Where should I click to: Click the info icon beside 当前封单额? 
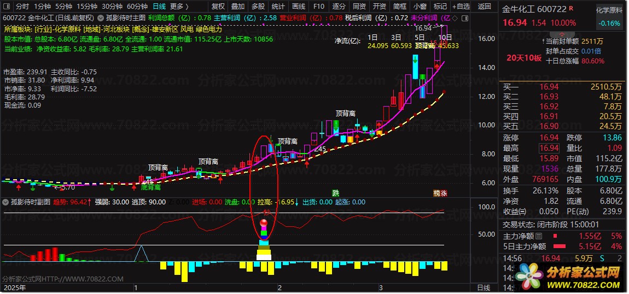click(x=543, y=41)
